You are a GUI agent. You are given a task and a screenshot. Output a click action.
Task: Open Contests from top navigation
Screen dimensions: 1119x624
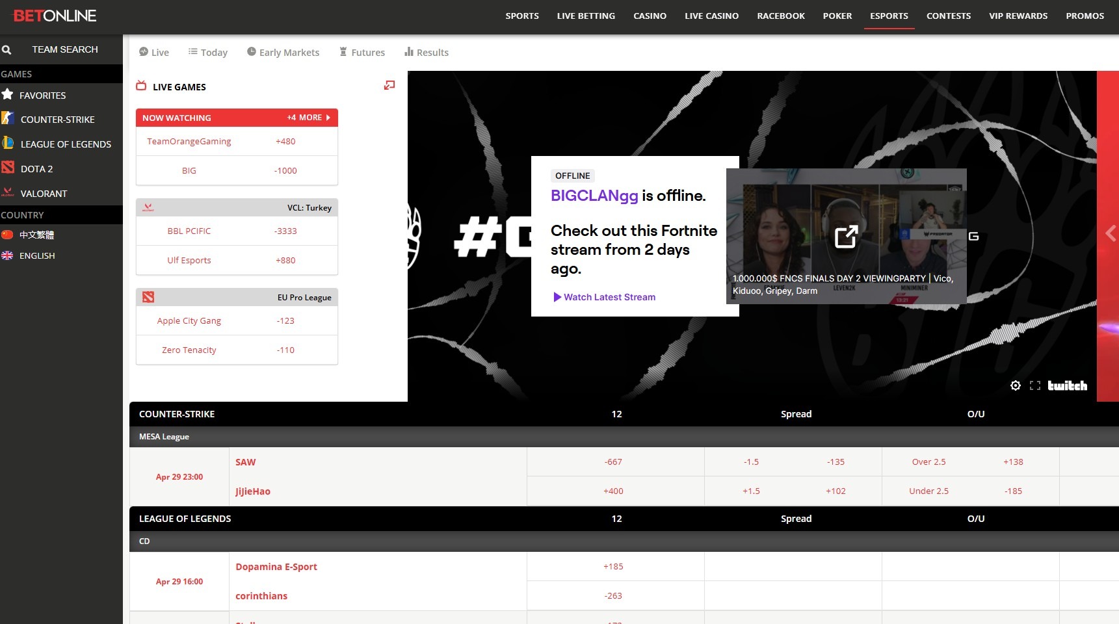pos(949,16)
